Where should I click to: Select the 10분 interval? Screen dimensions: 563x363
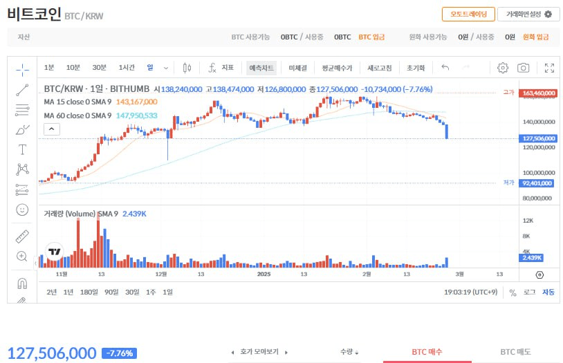click(73, 68)
